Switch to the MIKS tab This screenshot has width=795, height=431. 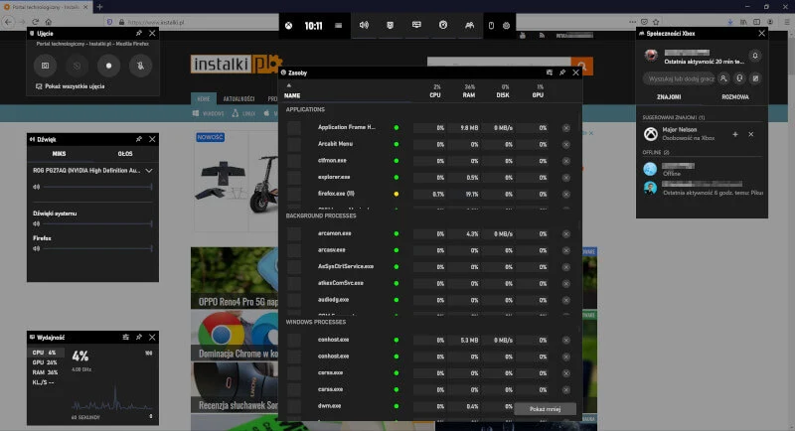click(59, 154)
